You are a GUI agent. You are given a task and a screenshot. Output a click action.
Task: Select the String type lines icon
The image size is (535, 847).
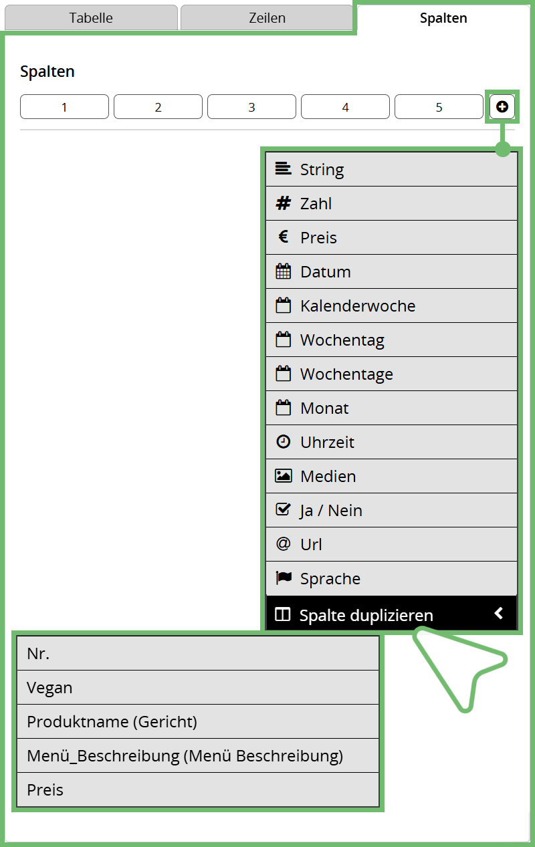click(283, 169)
